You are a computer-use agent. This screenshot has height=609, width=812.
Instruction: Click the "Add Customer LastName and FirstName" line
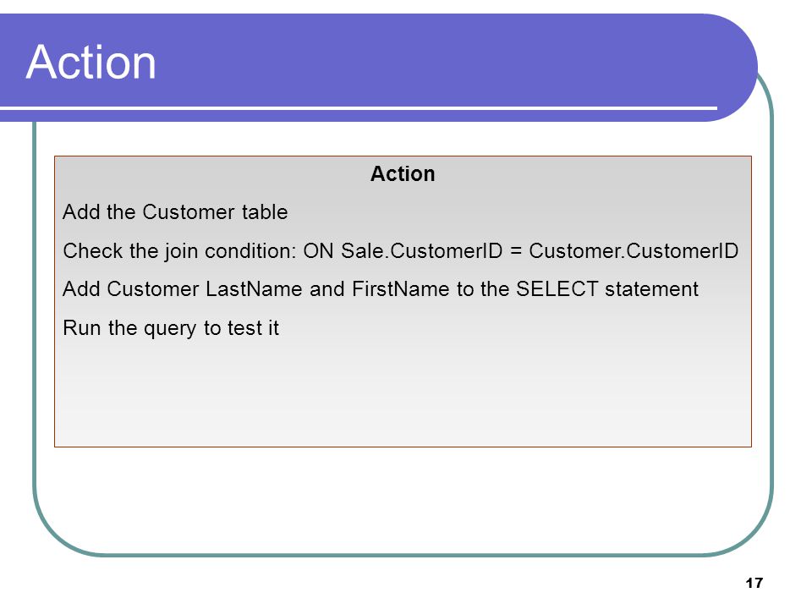click(381, 289)
